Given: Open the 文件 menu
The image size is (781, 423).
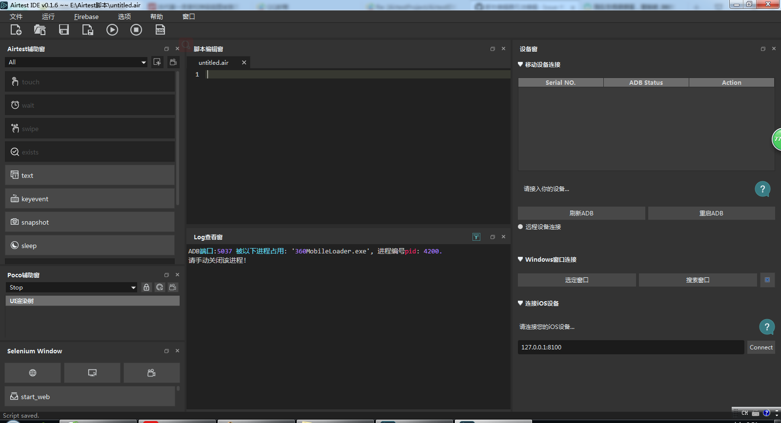Looking at the screenshot, I should pos(16,17).
